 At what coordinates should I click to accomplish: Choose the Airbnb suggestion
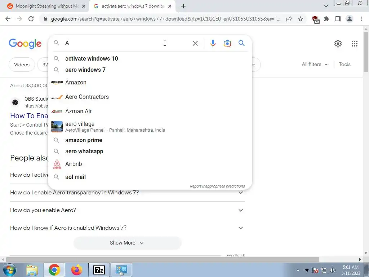(150, 164)
